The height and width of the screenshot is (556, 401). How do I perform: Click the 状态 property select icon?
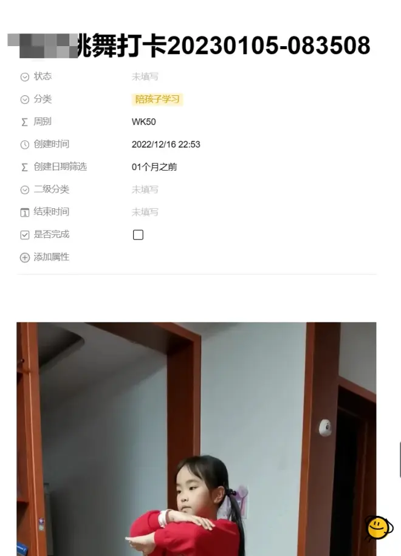[24, 77]
